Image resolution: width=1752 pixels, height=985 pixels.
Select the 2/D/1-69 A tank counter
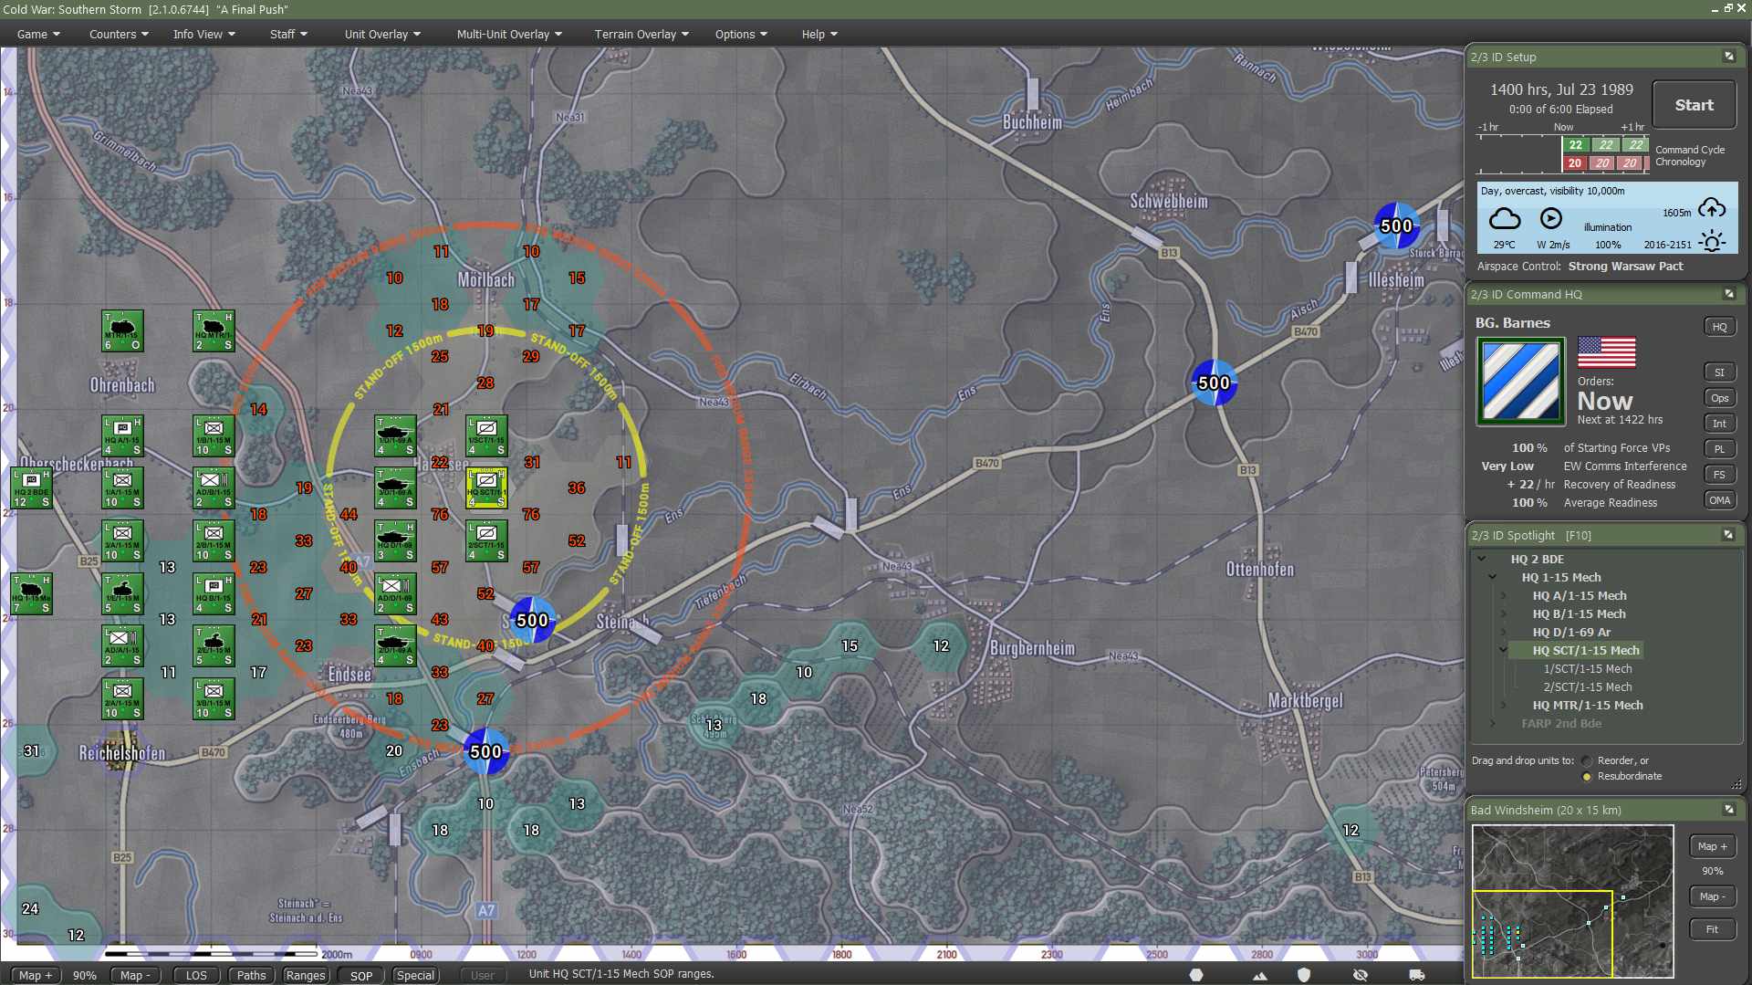coord(395,646)
